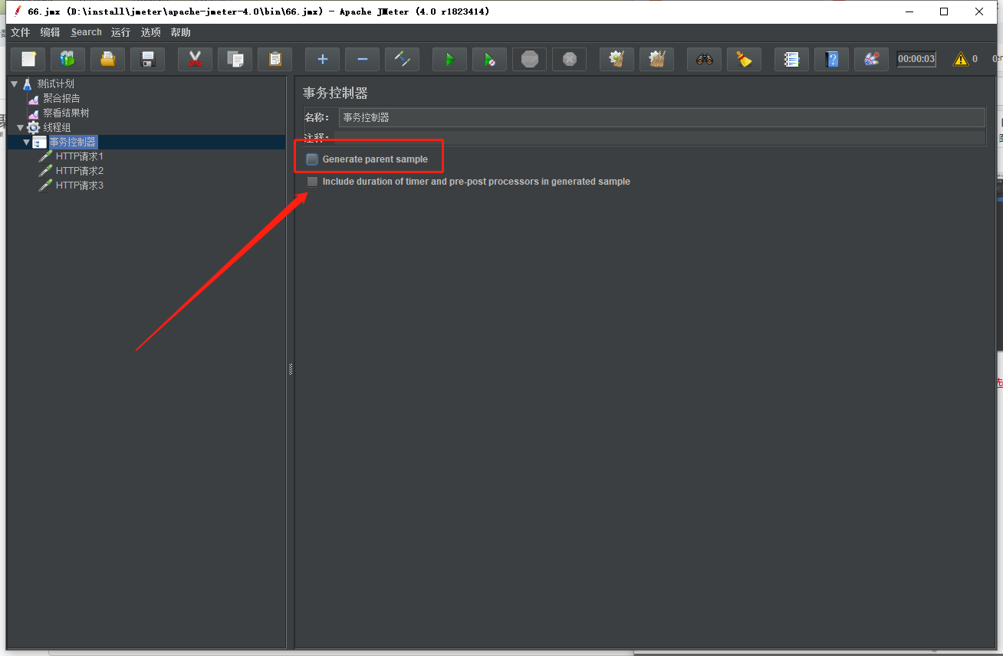Open the 帮助 menu
Viewport: 1003px width, 656px height.
pyautogui.click(x=181, y=32)
